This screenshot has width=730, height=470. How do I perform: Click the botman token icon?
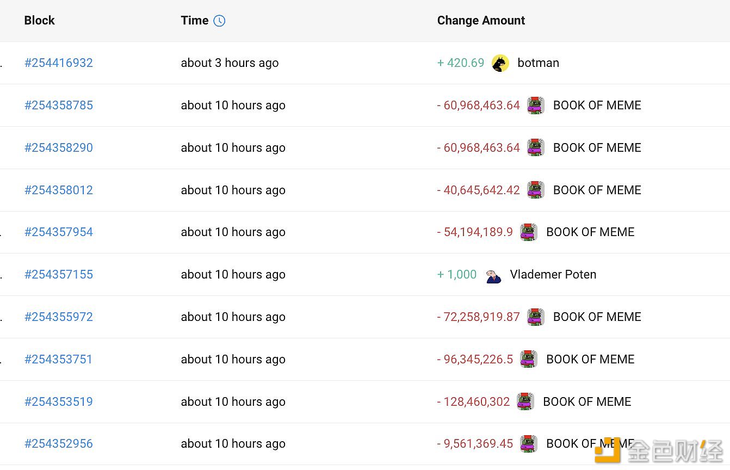point(500,63)
